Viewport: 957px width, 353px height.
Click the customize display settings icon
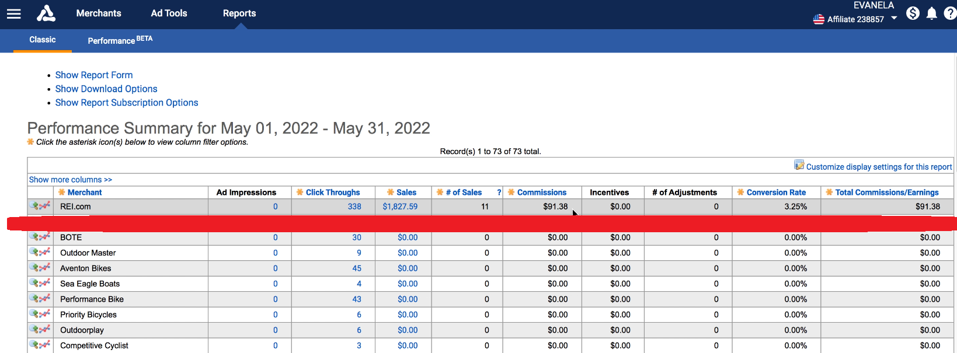pos(799,165)
